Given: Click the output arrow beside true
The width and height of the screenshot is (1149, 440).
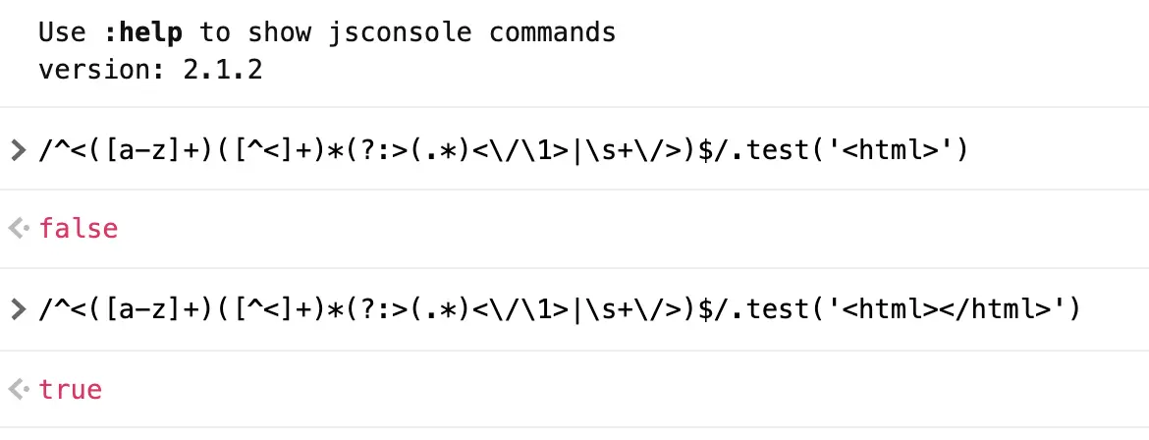Looking at the screenshot, I should (19, 389).
